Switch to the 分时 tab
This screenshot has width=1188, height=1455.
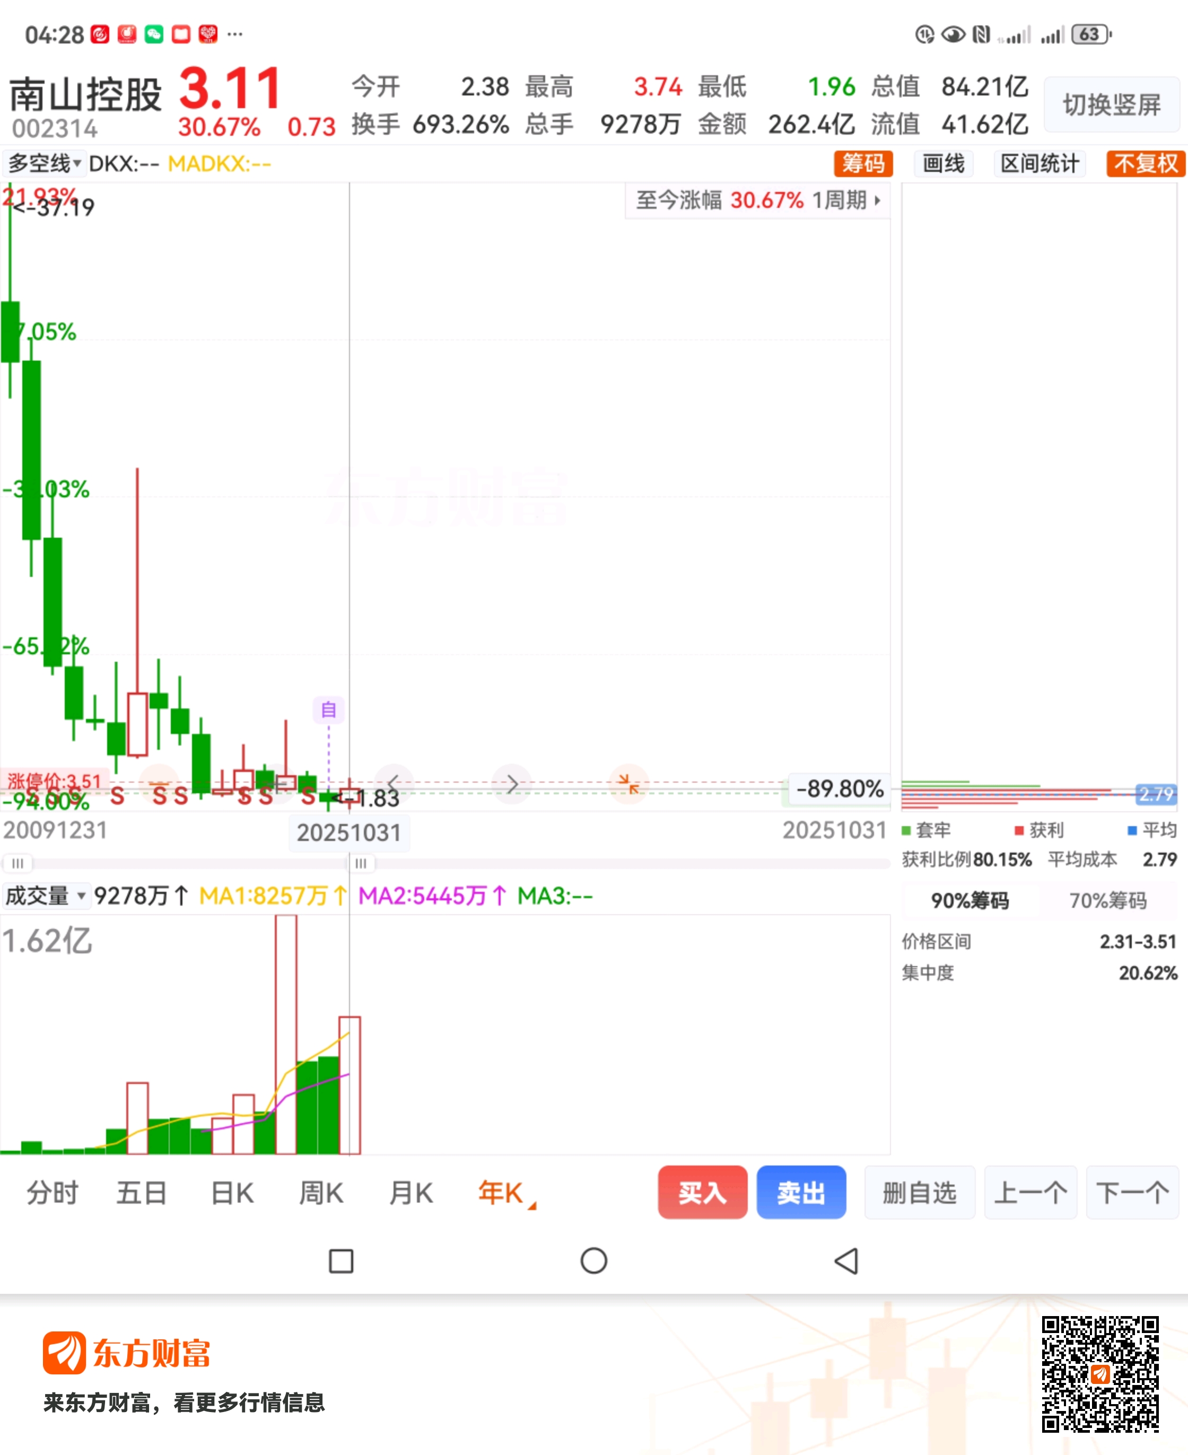pyautogui.click(x=53, y=1193)
